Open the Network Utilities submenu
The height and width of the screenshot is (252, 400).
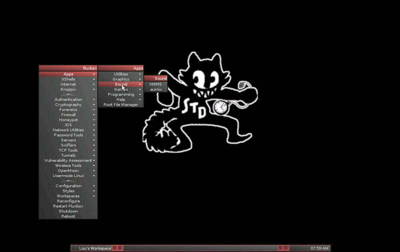click(68, 130)
